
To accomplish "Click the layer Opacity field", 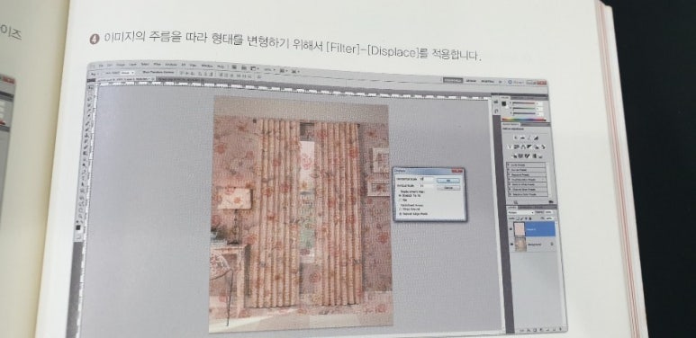I will pos(548,212).
